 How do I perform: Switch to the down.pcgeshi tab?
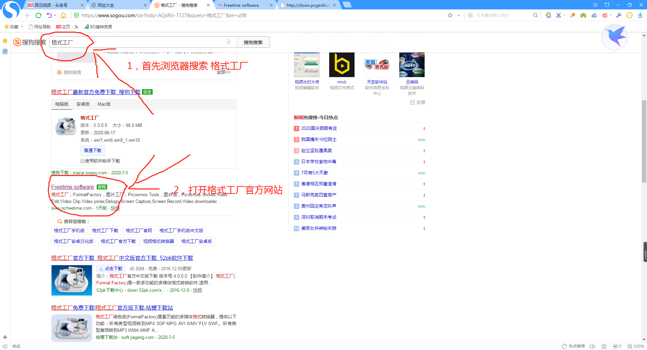click(308, 5)
